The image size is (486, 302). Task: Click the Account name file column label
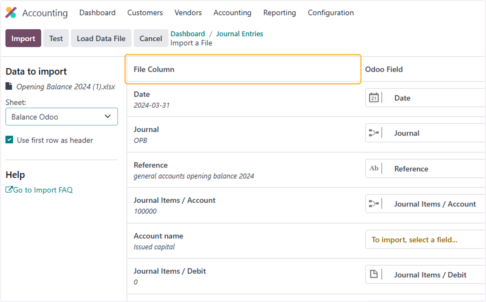(x=158, y=236)
